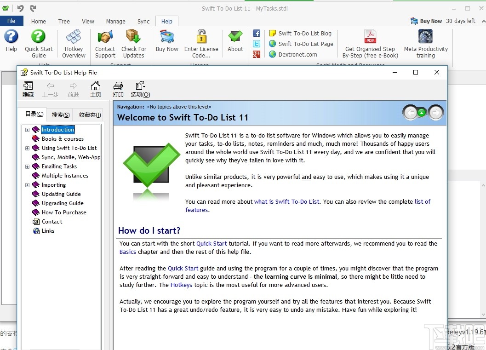Open the File menu

coord(11,21)
